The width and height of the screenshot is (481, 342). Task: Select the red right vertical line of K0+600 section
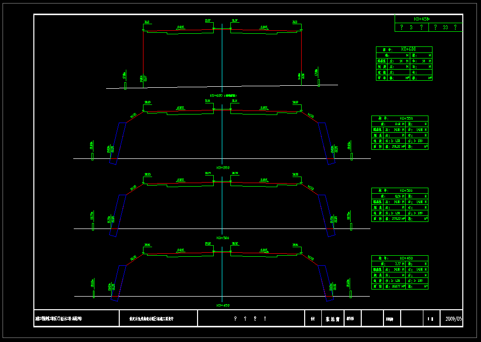[301, 55]
